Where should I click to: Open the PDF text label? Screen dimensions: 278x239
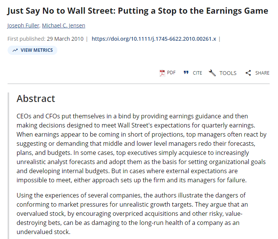click(x=171, y=73)
